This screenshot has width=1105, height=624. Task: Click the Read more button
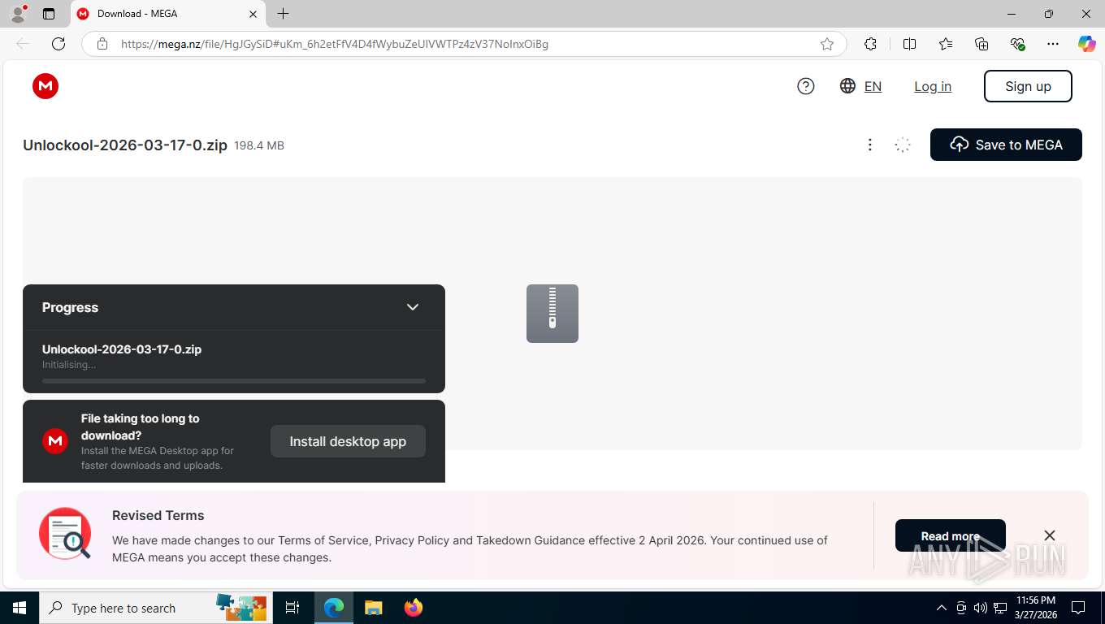[951, 536]
